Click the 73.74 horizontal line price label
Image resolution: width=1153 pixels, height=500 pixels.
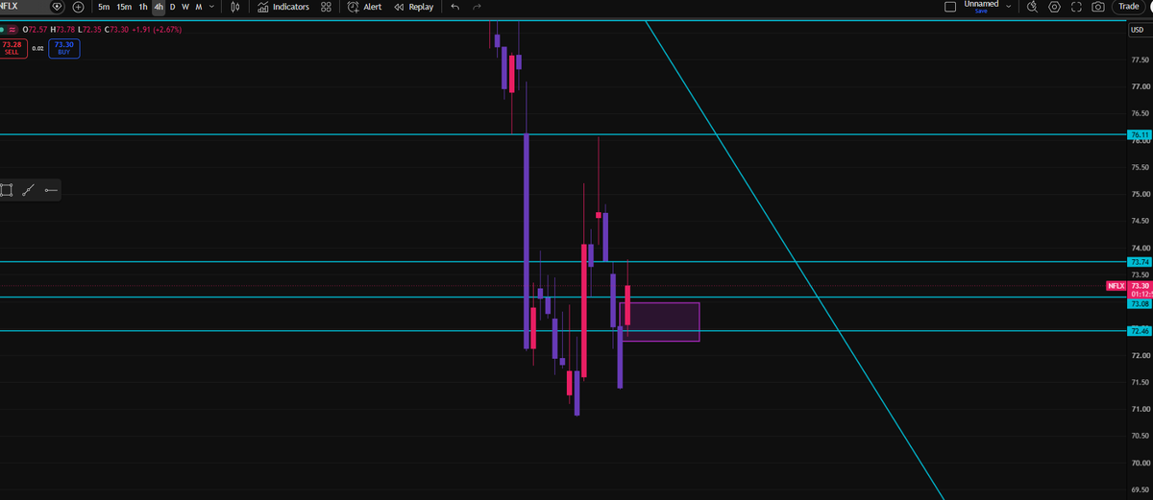[1139, 261]
